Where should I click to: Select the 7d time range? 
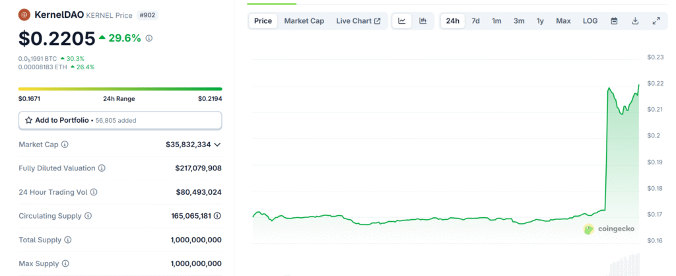[x=475, y=21]
